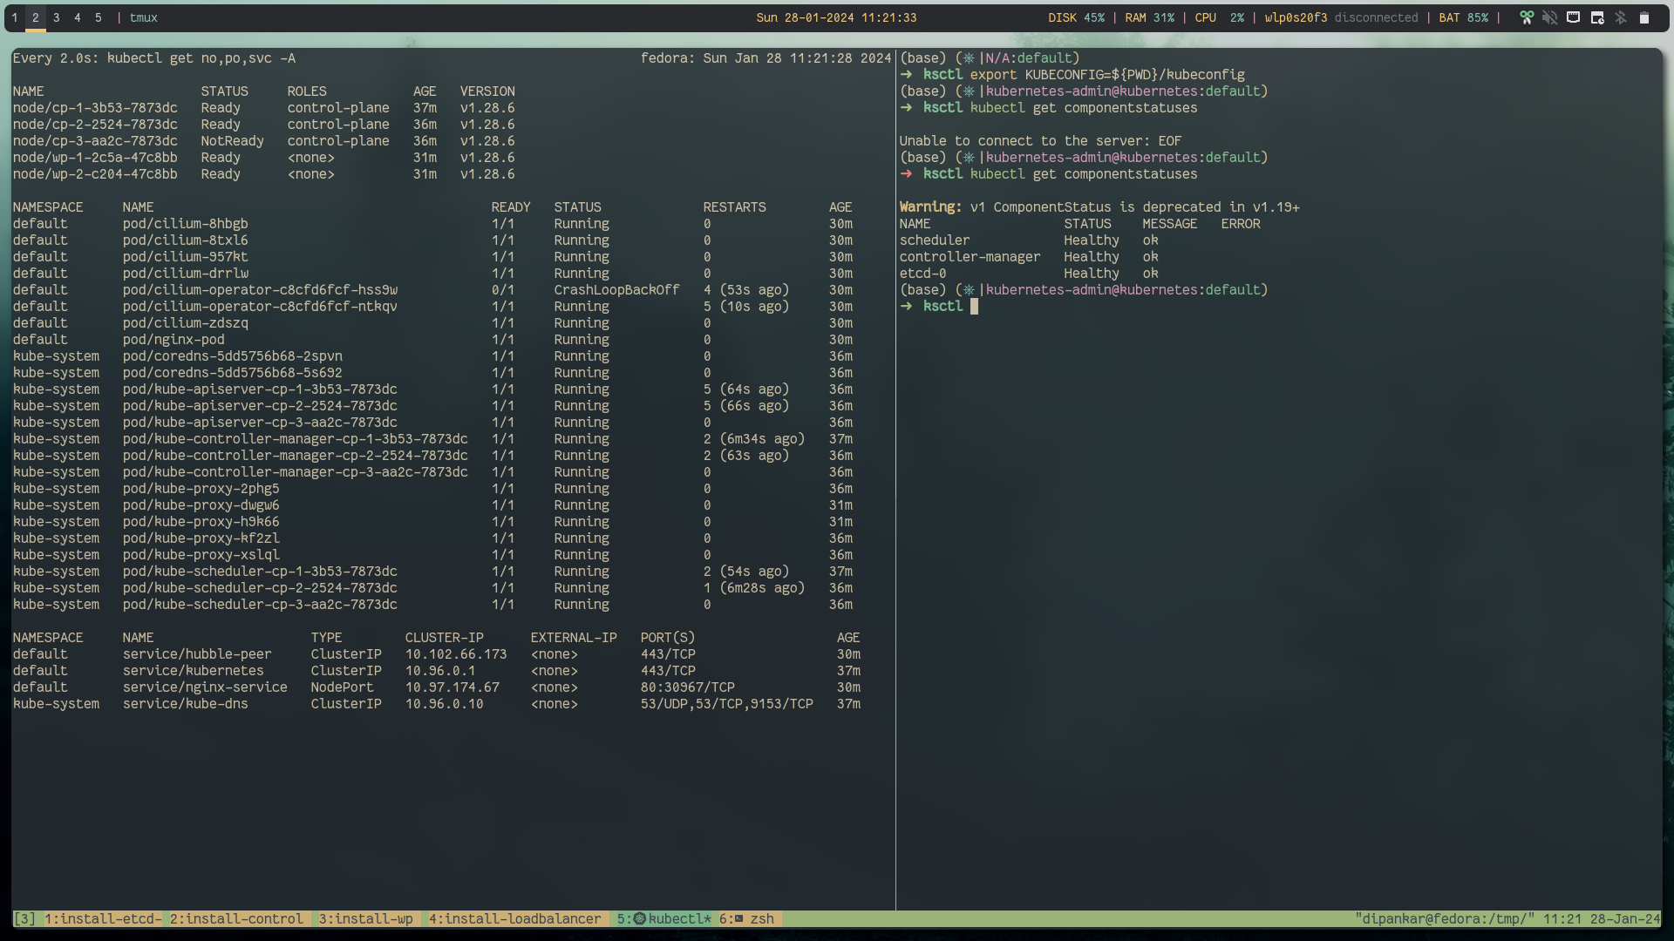Select tmux window 3:install-wp
Screen dimensions: 1674x941
pos(365,919)
